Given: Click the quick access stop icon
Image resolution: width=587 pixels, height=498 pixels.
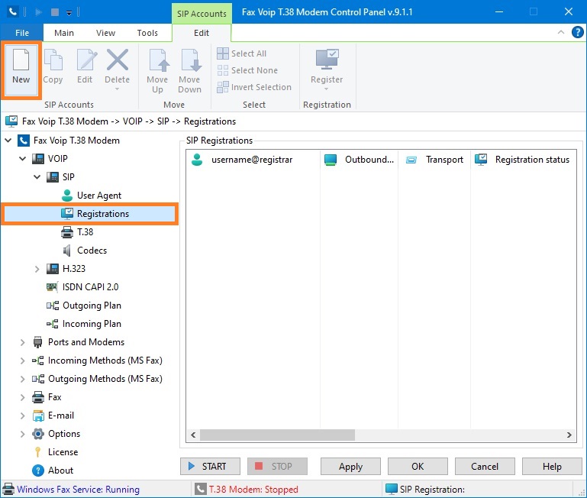Looking at the screenshot, I should [55, 12].
